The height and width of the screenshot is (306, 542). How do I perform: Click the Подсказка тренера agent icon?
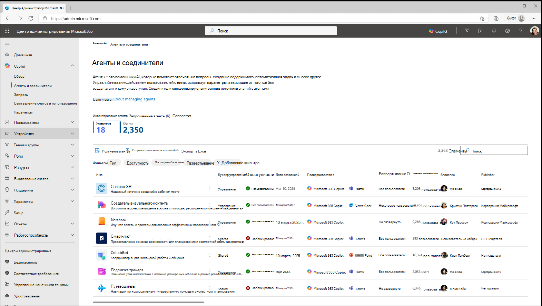(101, 272)
